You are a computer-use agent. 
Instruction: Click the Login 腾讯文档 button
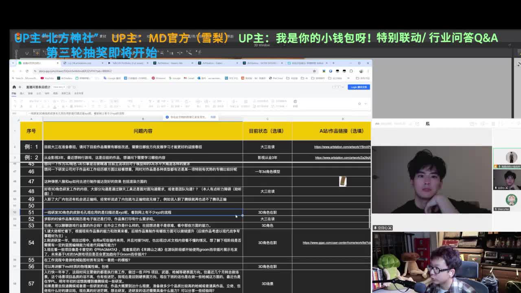click(359, 87)
